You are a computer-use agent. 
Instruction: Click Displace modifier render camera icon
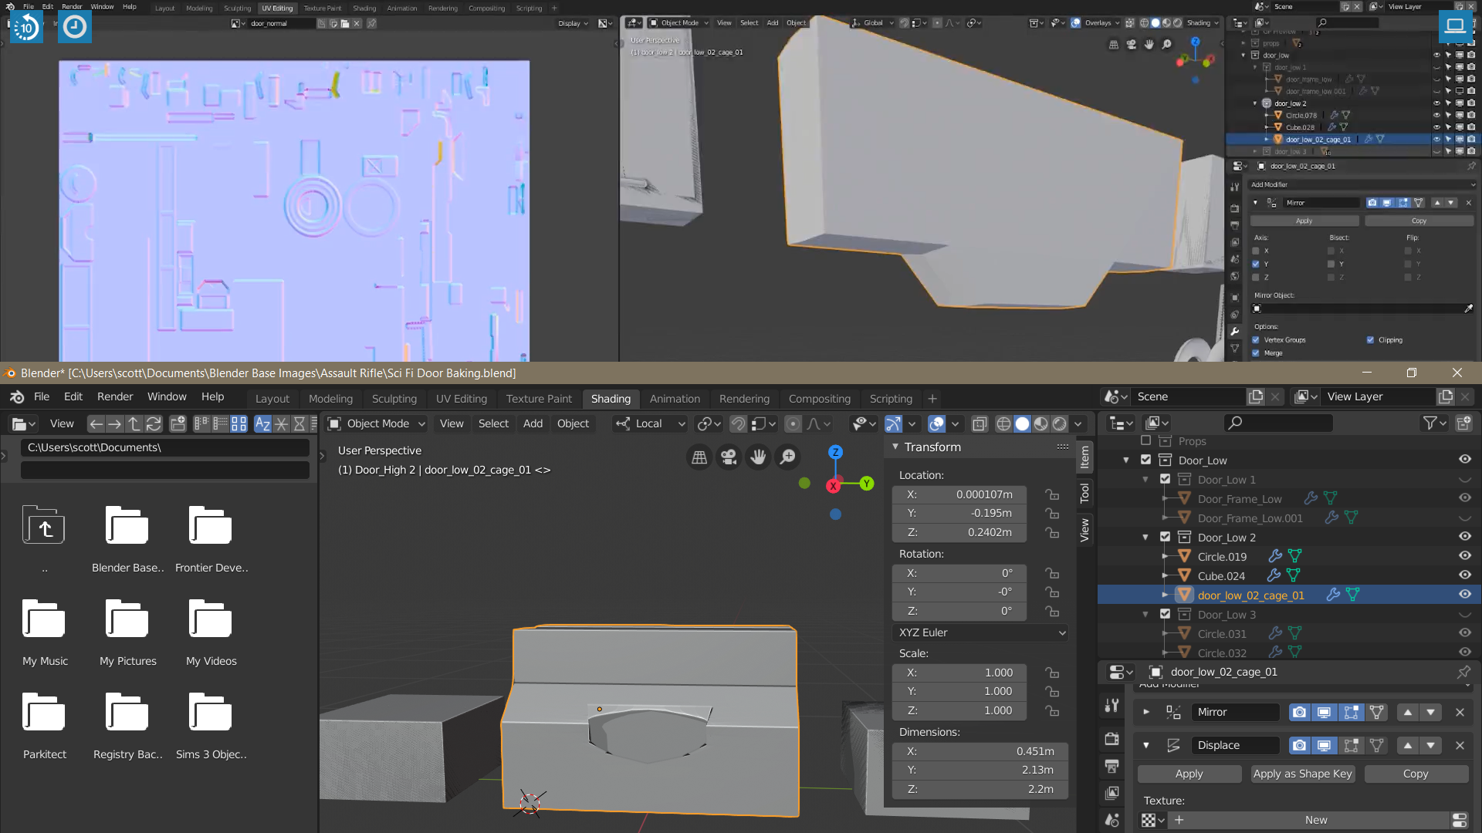tap(1300, 745)
